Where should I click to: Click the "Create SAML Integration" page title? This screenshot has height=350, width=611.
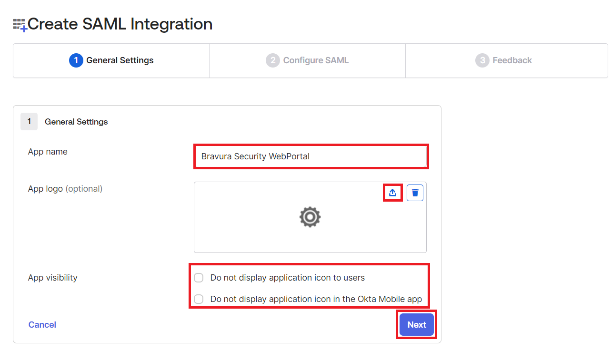[120, 24]
